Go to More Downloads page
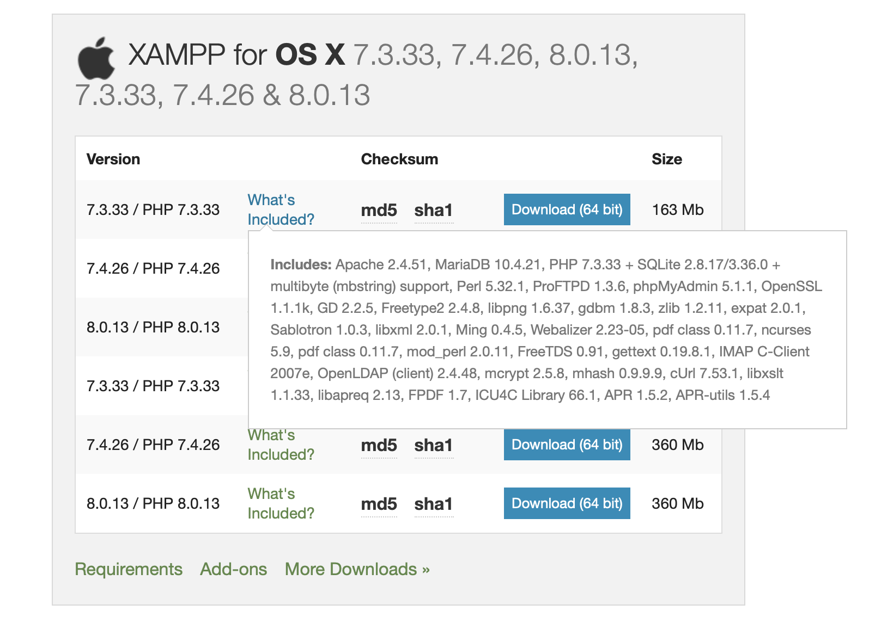The width and height of the screenshot is (869, 623). tap(357, 569)
